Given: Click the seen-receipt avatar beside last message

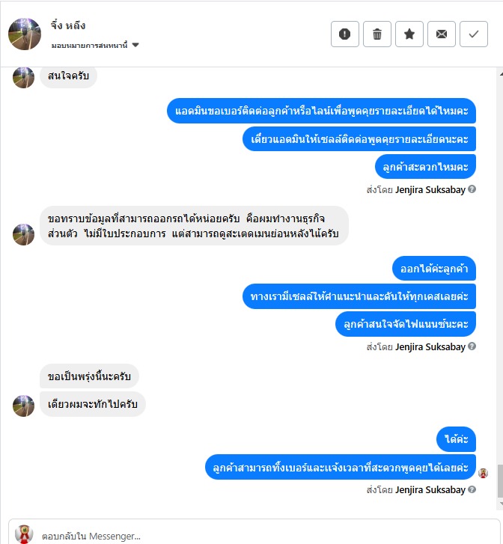Looking at the screenshot, I should 484,473.
